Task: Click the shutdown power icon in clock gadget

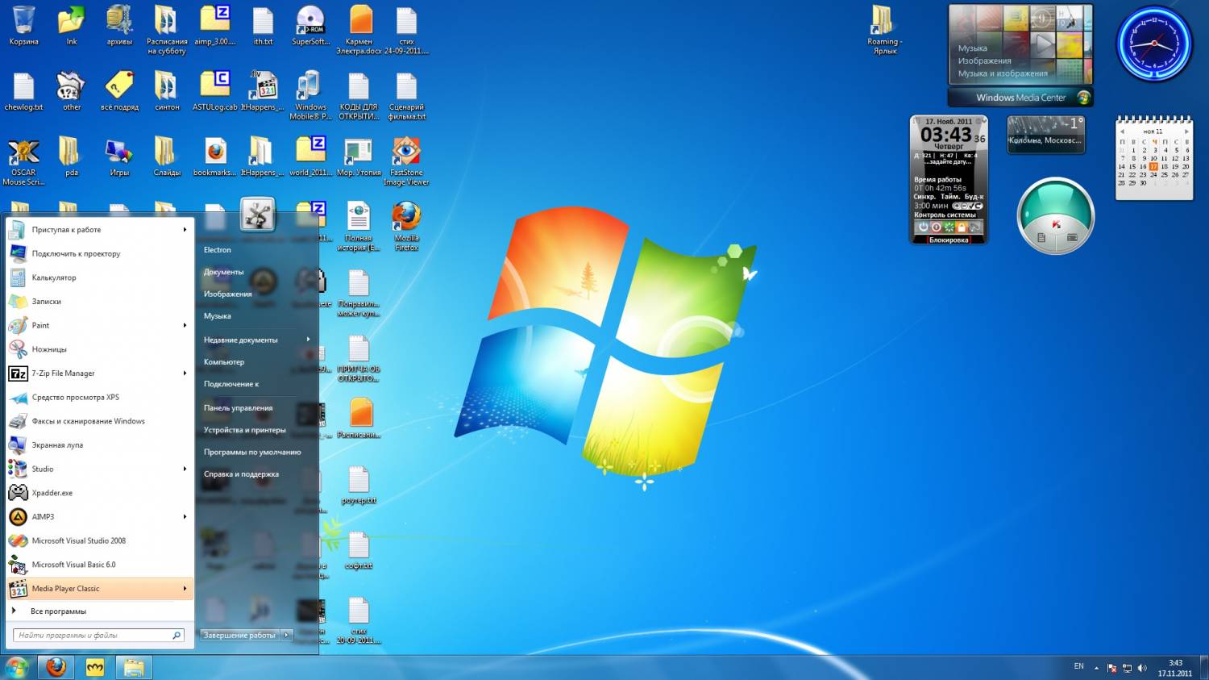Action: click(x=924, y=227)
